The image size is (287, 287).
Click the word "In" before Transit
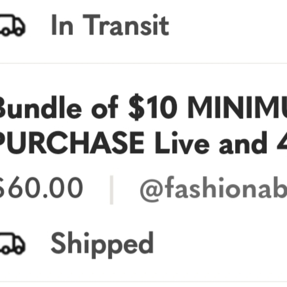(x=62, y=26)
